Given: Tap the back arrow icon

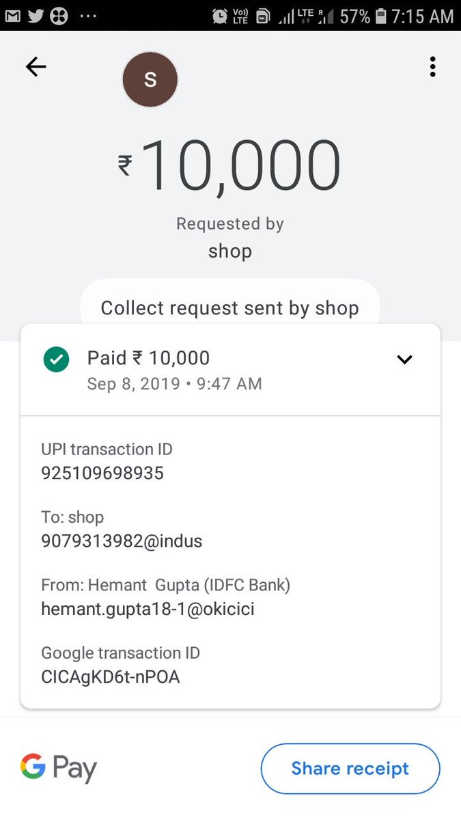Looking at the screenshot, I should [x=36, y=66].
